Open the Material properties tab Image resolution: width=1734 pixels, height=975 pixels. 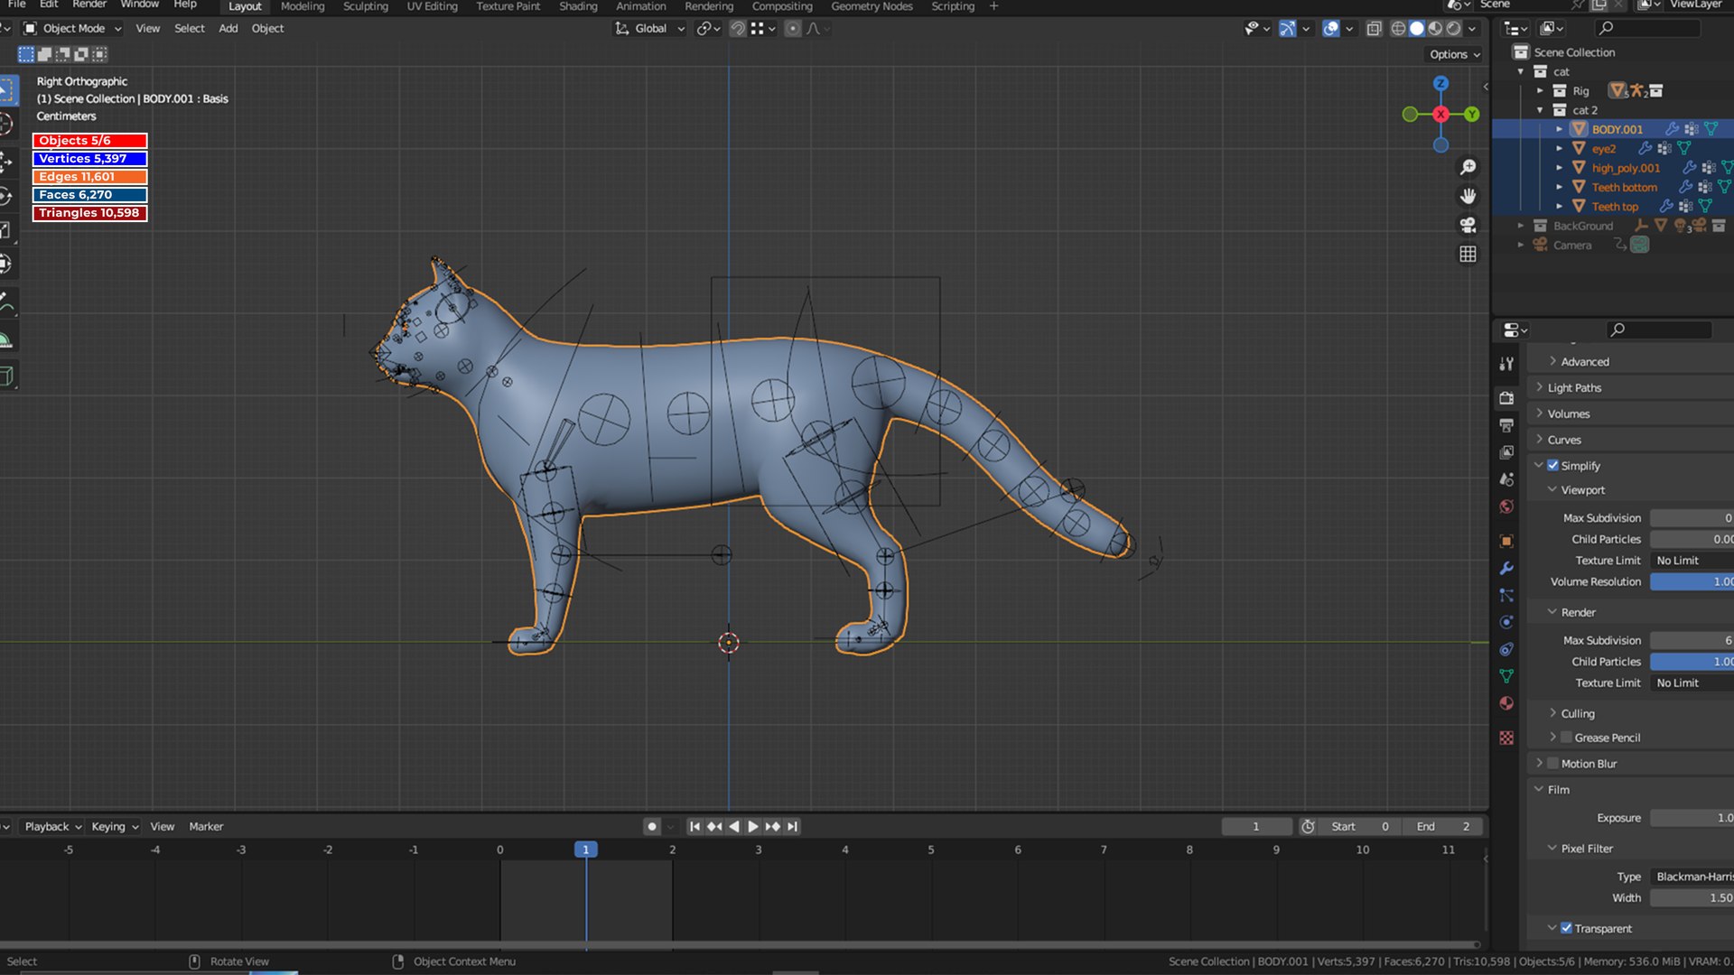tap(1506, 703)
